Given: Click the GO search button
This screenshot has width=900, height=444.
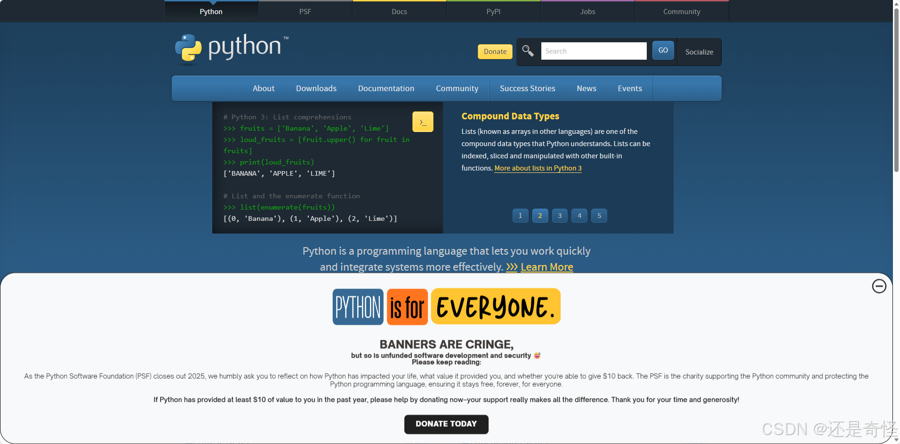Looking at the screenshot, I should [663, 50].
